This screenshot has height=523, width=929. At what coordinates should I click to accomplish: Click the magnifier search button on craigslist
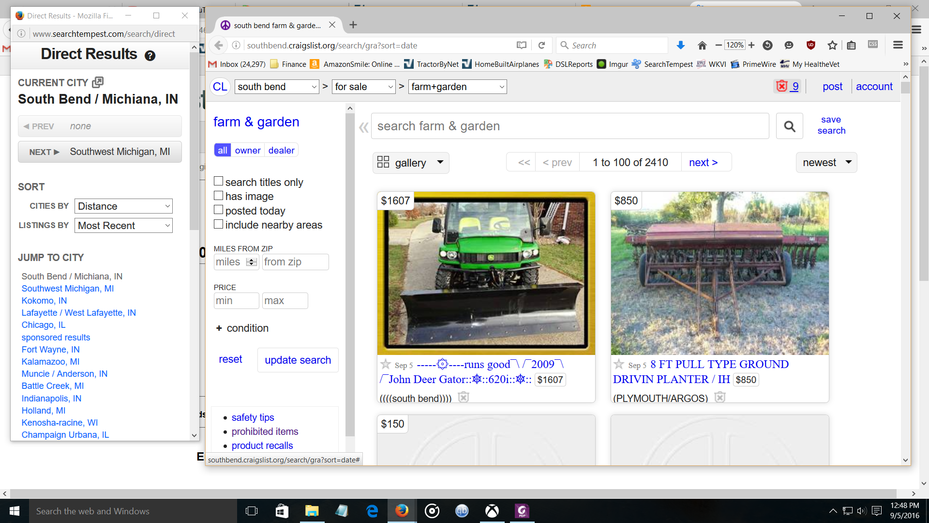(790, 126)
